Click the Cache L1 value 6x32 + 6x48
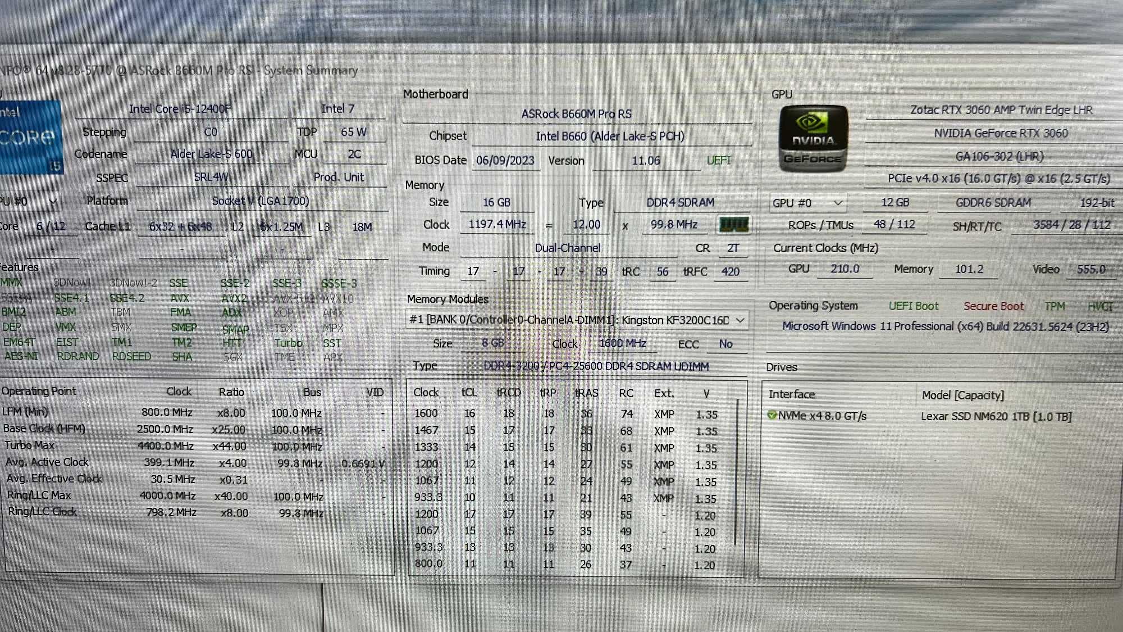This screenshot has width=1123, height=632. 181,227
